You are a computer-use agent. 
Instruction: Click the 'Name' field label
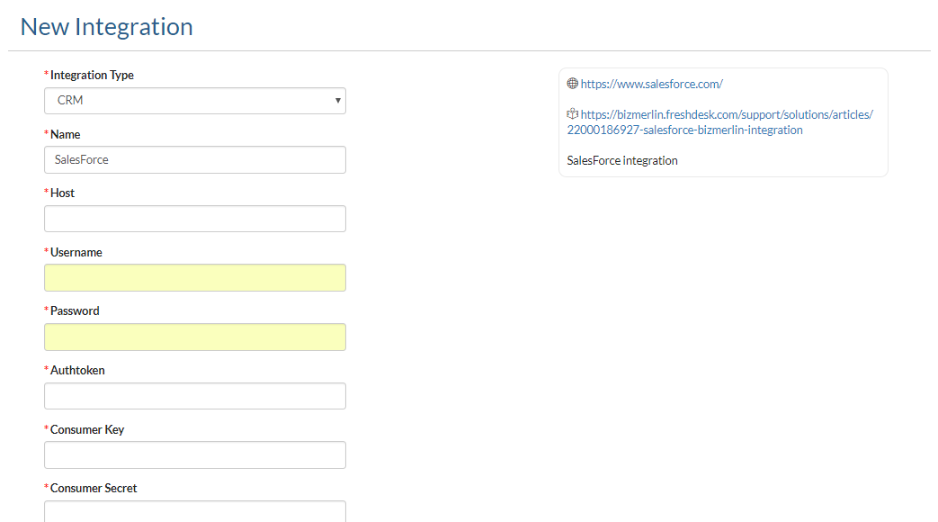point(66,134)
